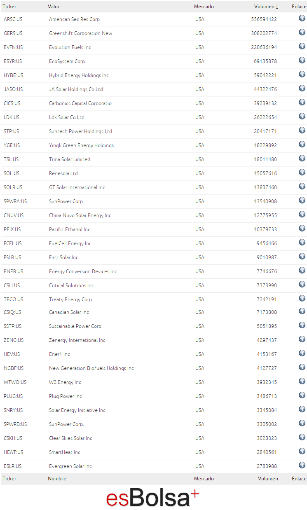Click the HEAT:US SmartHeat Inc row
This screenshot has height=510, width=307.
(x=154, y=452)
